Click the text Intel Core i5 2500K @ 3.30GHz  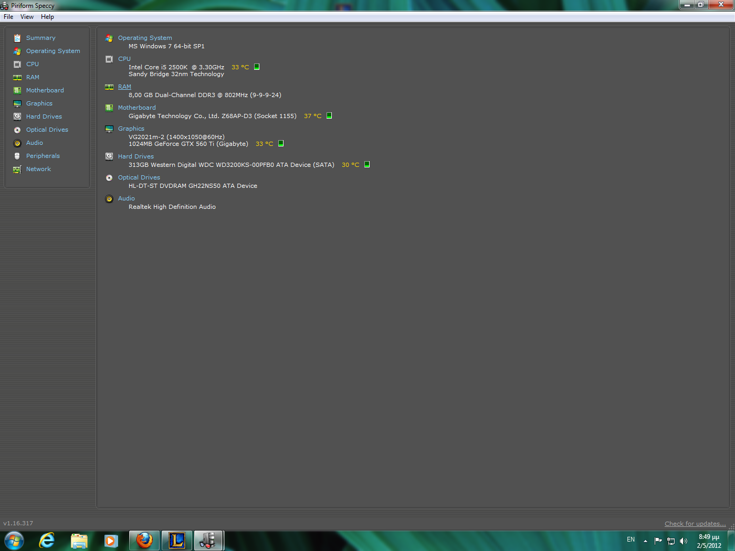(176, 67)
